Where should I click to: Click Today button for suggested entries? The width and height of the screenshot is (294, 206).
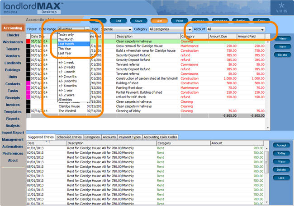click(281, 153)
